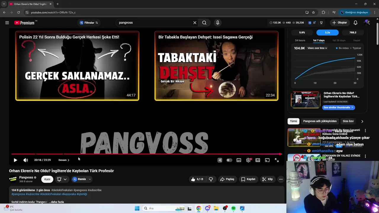Screen dimensions: 379x213
Task: Switch to the 1st 28 days tab
Action: click(339, 41)
